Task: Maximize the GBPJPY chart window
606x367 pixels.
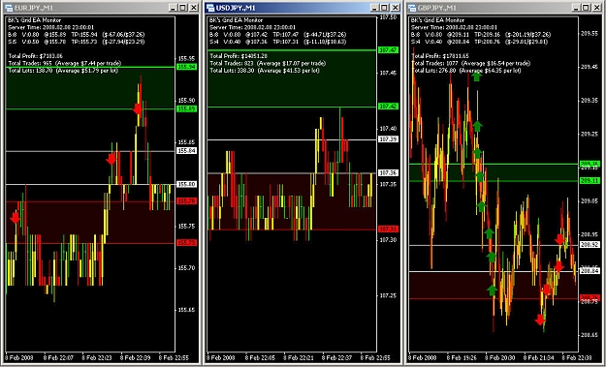Action: point(586,8)
